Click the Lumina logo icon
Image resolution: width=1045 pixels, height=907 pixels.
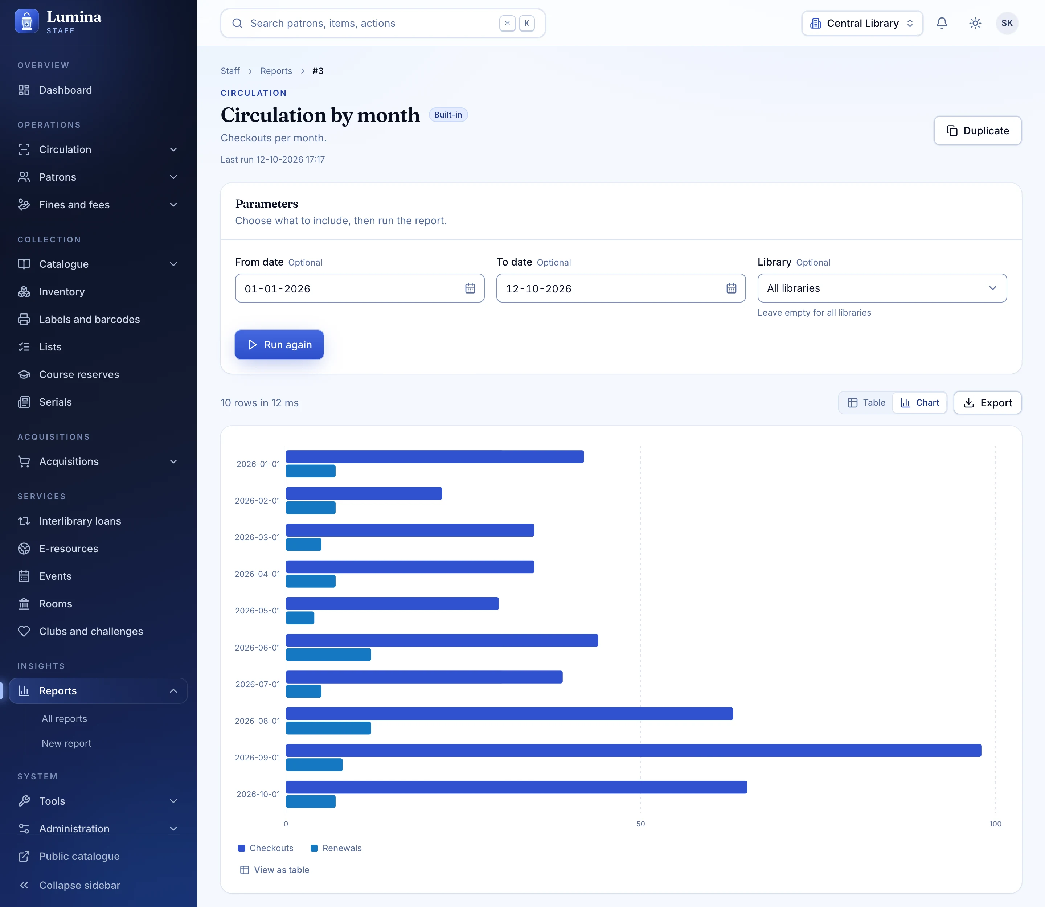click(27, 21)
